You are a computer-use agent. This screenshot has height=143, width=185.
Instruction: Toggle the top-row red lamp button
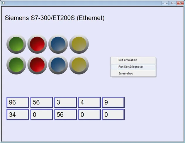click(37, 44)
